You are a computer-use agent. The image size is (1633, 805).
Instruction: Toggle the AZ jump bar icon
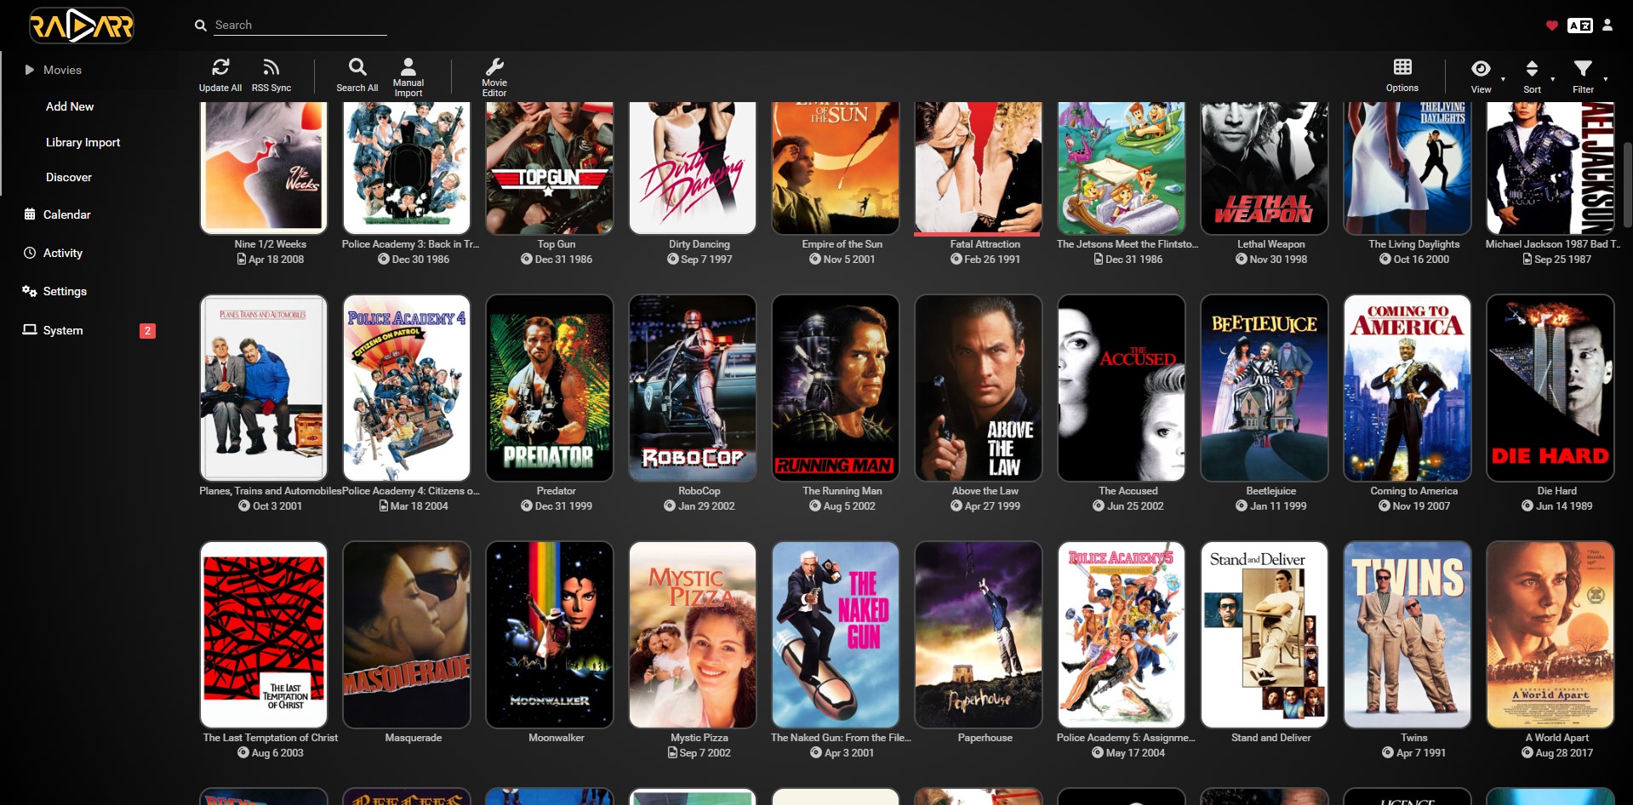1581,25
